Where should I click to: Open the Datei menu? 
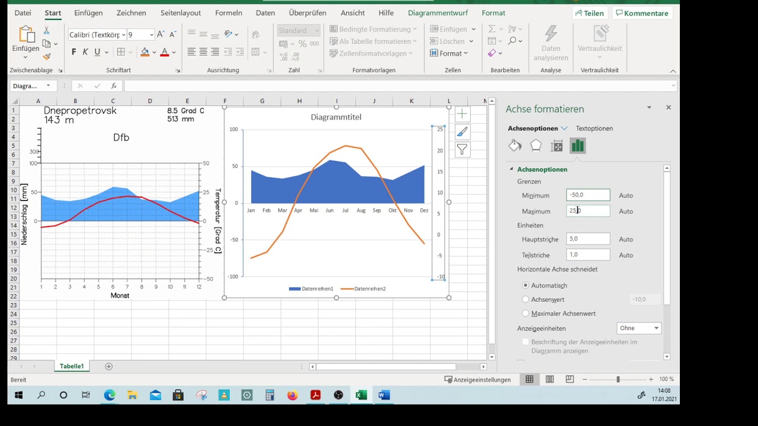coord(23,13)
